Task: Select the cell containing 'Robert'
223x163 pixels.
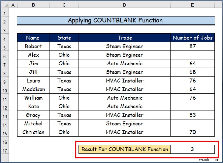Action: click(x=33, y=47)
